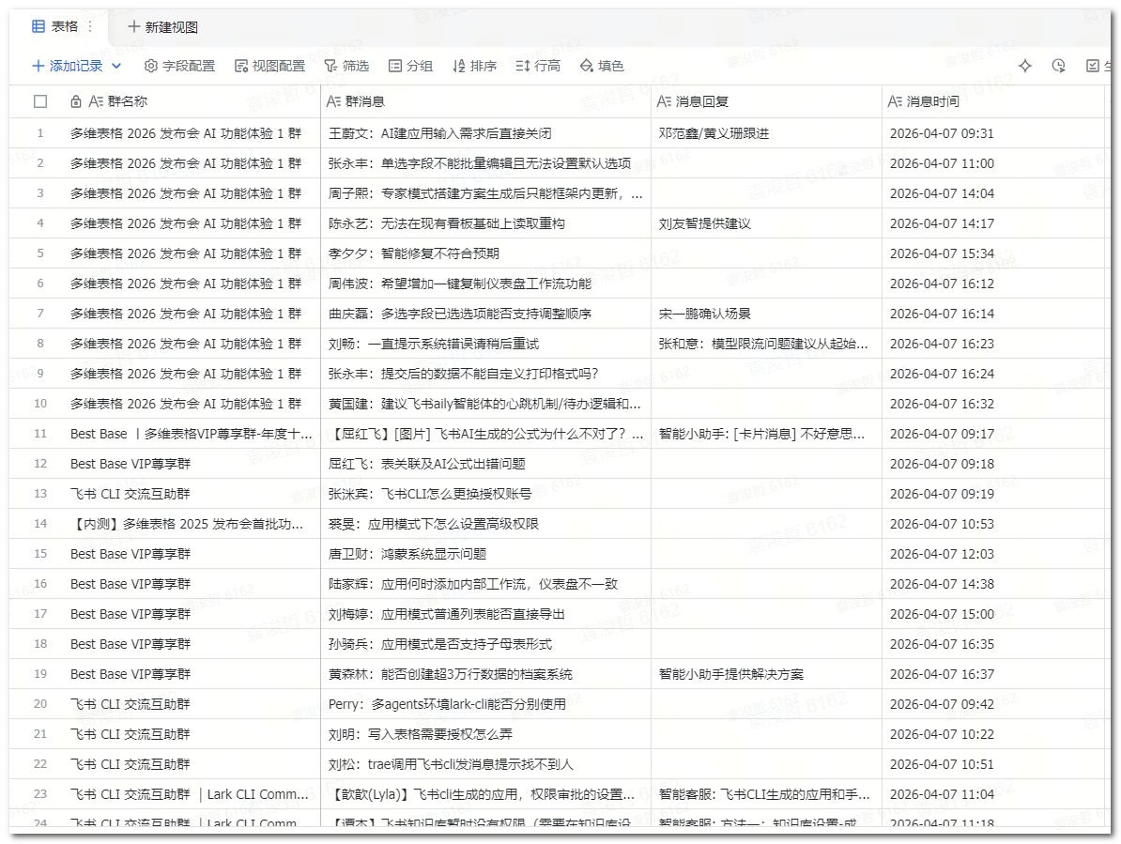The height and width of the screenshot is (844, 1121).
Task: Select the 消息回复 column header
Action: tap(766, 101)
